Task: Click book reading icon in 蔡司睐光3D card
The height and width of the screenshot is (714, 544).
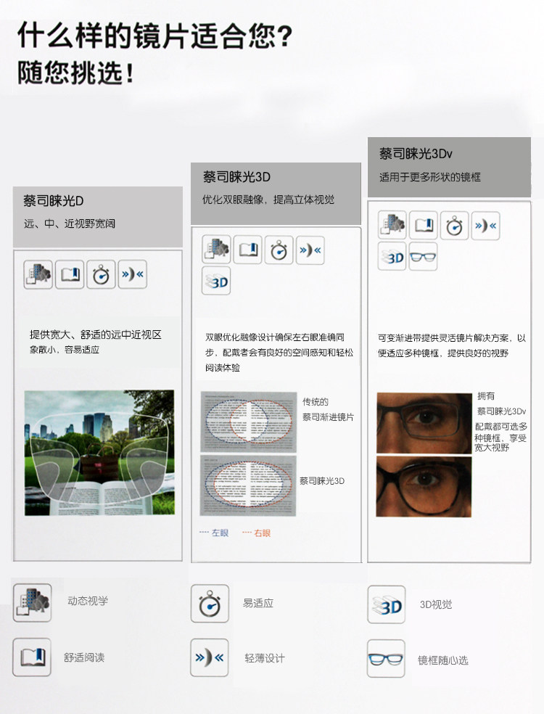Action: click(x=247, y=250)
